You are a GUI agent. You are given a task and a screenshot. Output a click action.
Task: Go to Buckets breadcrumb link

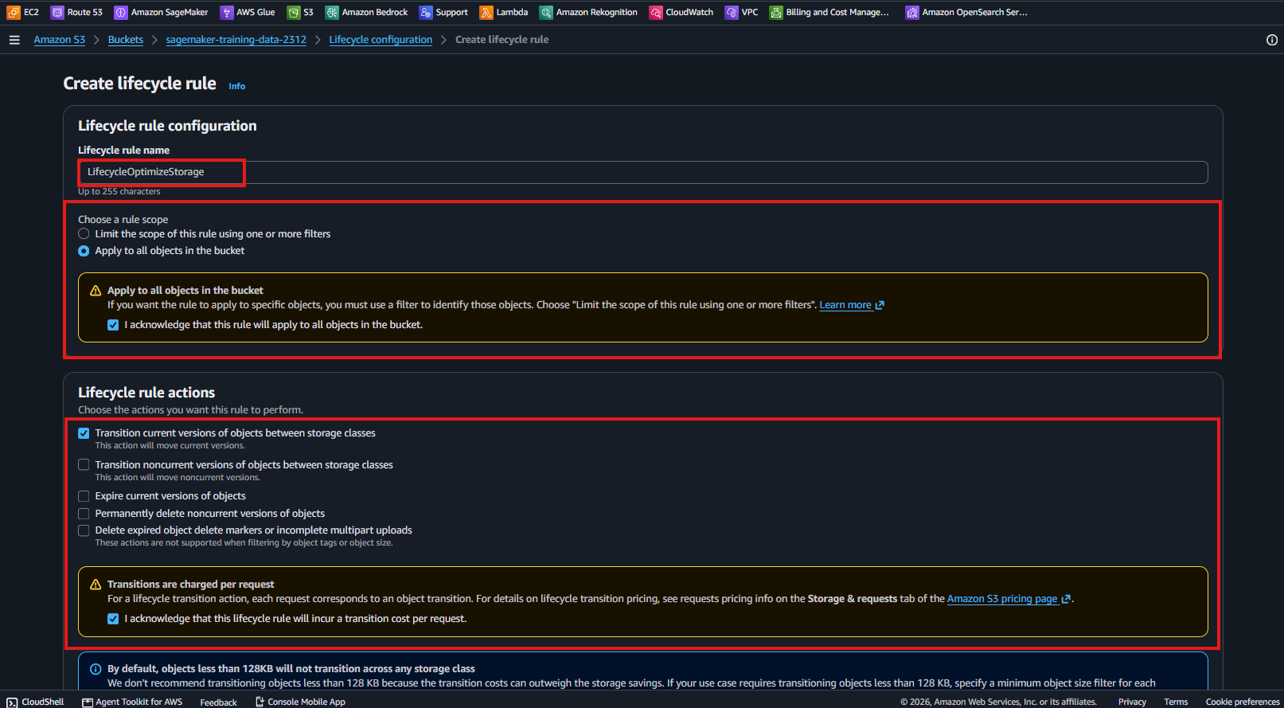[x=126, y=40]
